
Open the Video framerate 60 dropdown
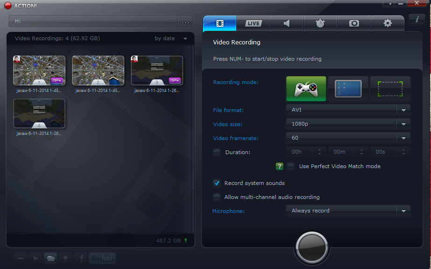348,138
